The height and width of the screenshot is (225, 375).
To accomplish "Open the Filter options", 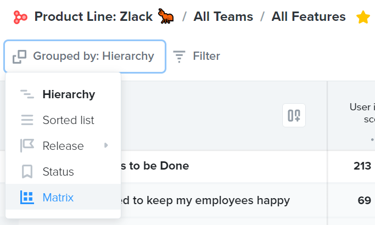I will (197, 57).
